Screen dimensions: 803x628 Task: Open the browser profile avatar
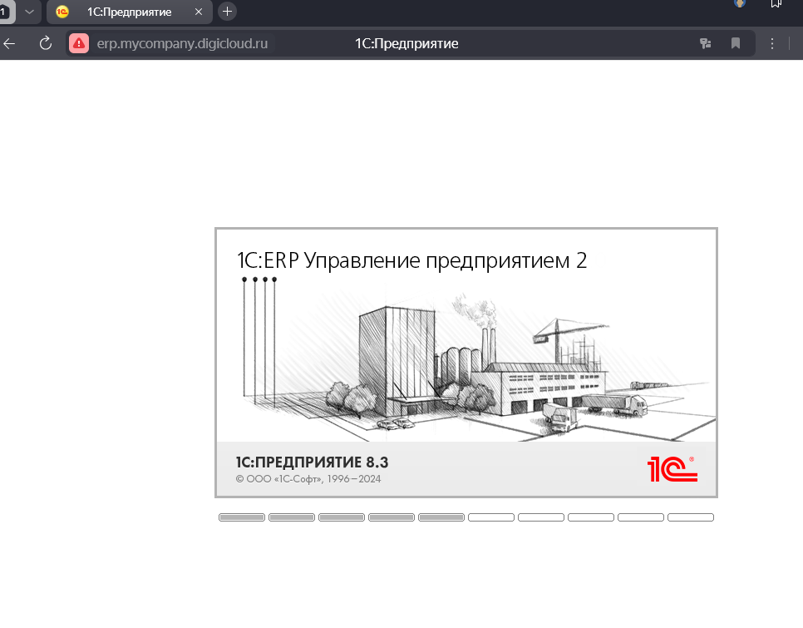[739, 4]
